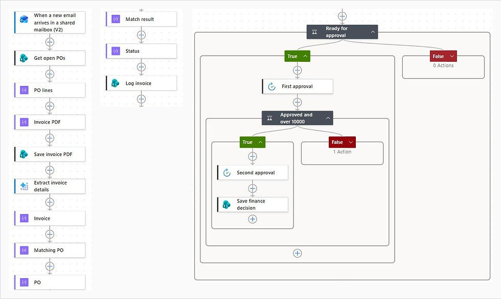Viewport: 501px width, 299px height.
Task: Click the purple icon on PO lines
Action: click(x=25, y=90)
